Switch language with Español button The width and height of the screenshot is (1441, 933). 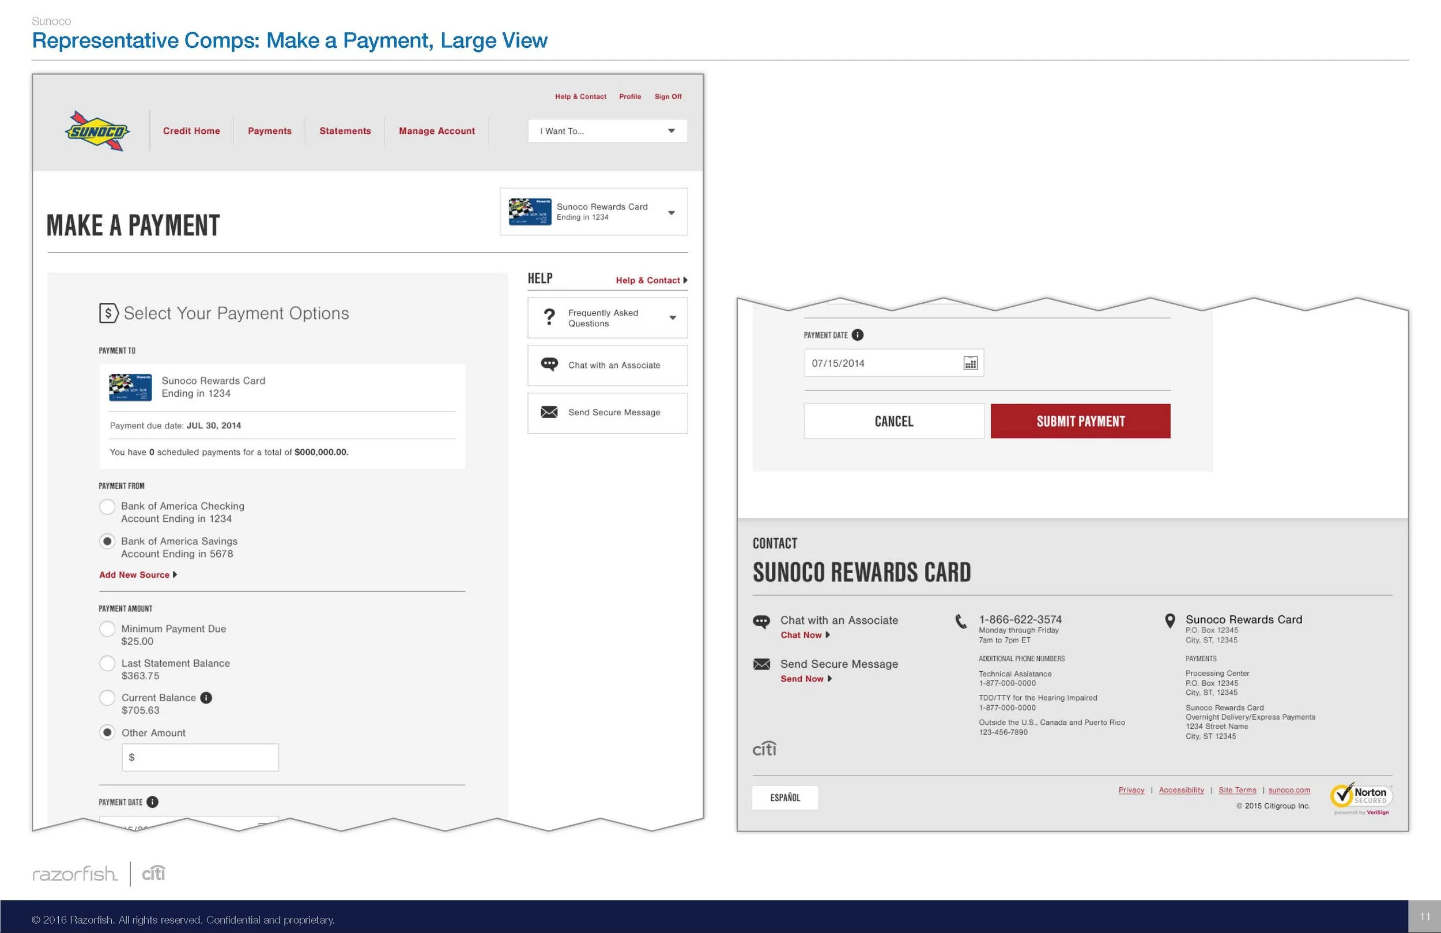(784, 798)
